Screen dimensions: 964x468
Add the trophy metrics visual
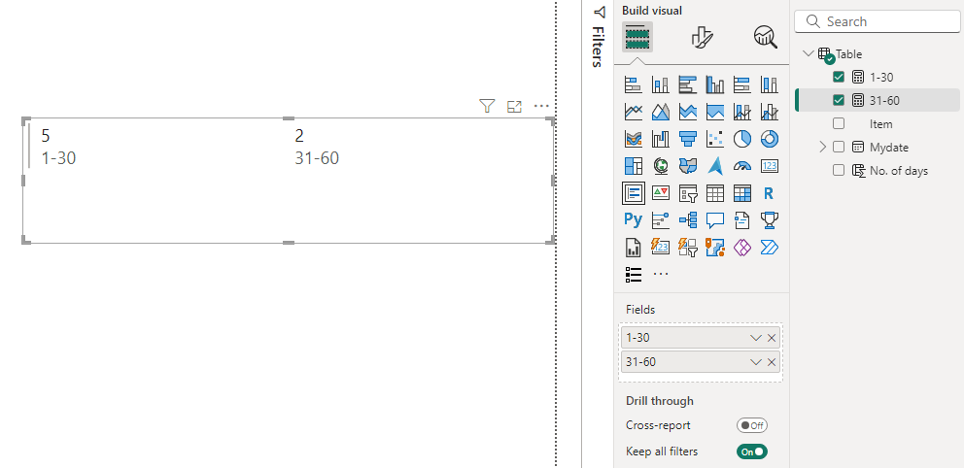click(769, 219)
